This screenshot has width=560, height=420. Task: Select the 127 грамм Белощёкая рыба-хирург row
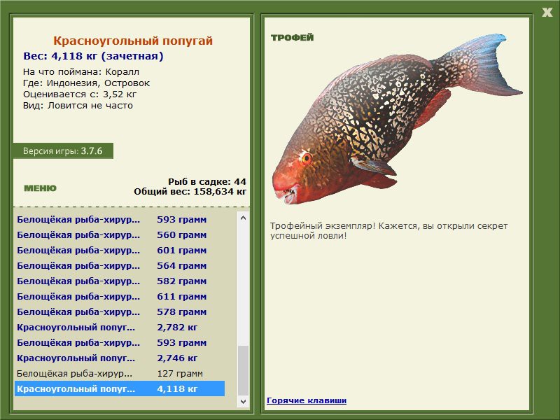[x=120, y=373]
